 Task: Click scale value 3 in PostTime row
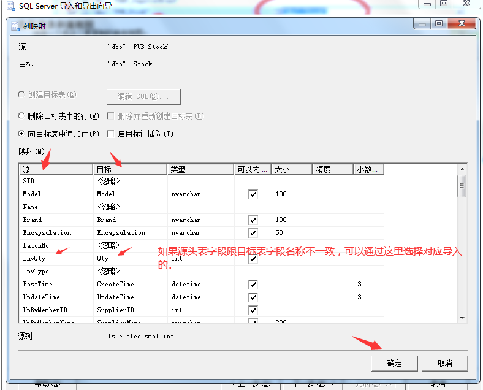368,285
